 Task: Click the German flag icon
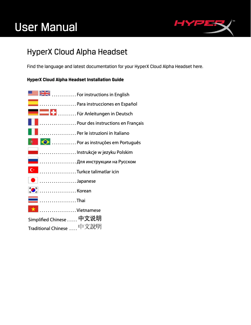click(x=33, y=112)
